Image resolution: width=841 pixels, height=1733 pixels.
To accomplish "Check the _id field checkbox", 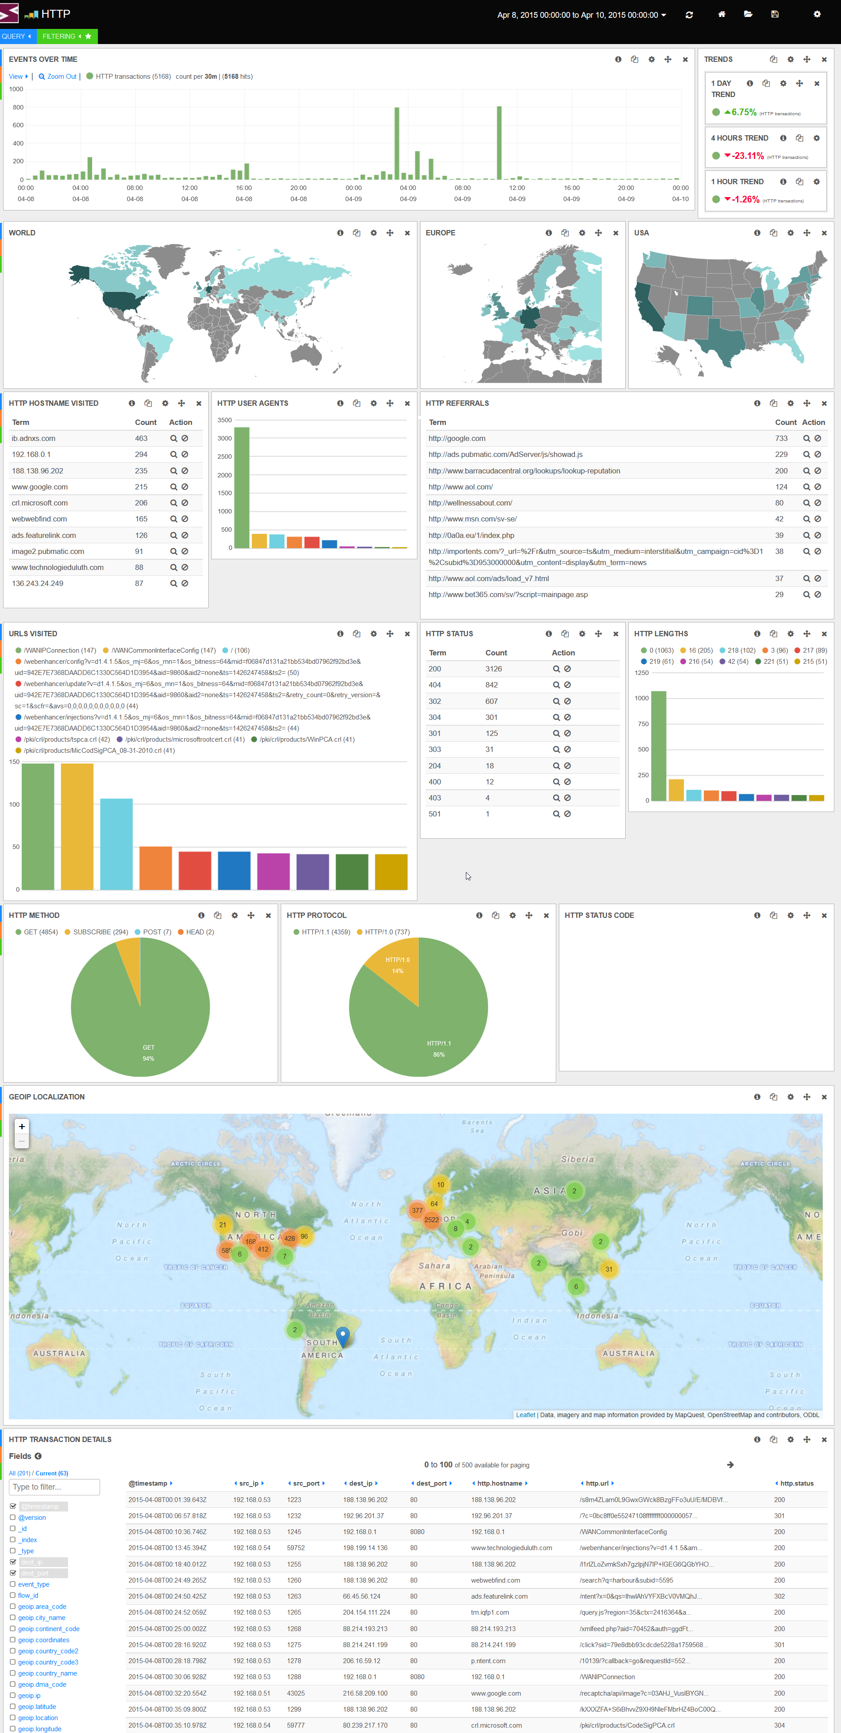I will [13, 1528].
